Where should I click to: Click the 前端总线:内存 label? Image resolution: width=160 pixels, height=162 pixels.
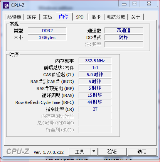pyautogui.click(x=59, y=68)
